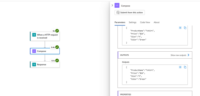Show raw outputs link
Image resolution: width=200 pixels, height=96 pixels.
[178, 55]
